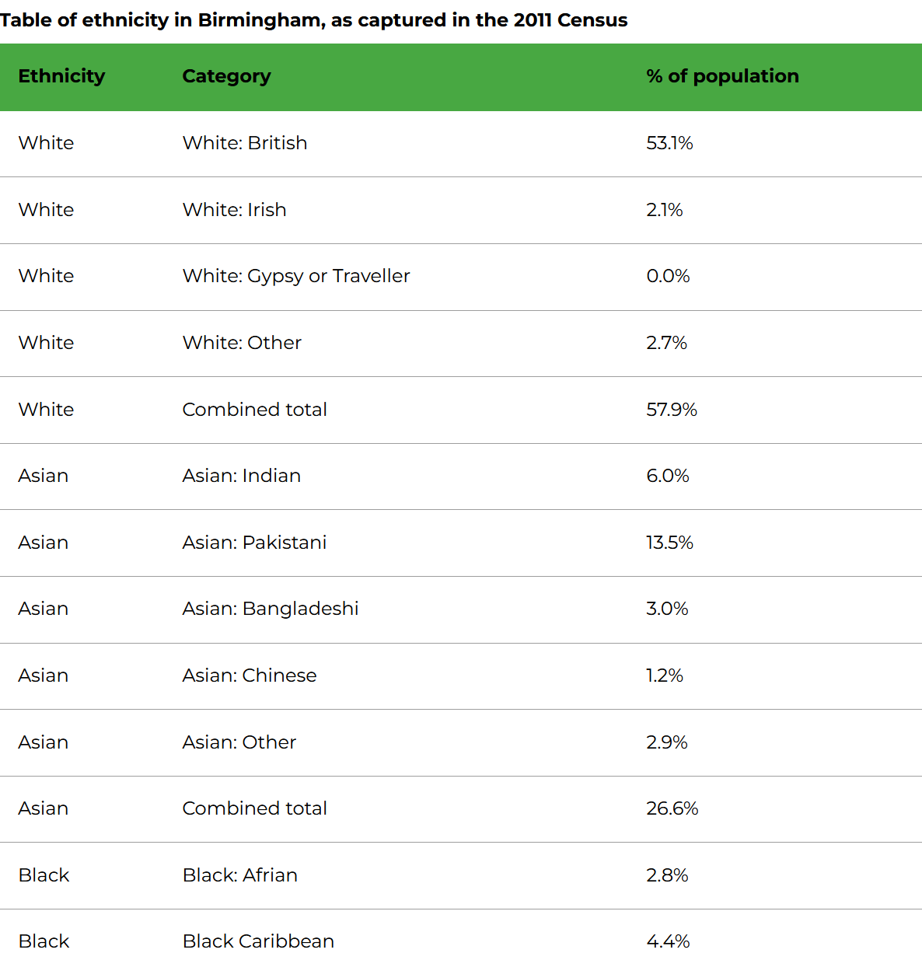
Task: Click the Asian: Chinese cell
Action: 250,676
